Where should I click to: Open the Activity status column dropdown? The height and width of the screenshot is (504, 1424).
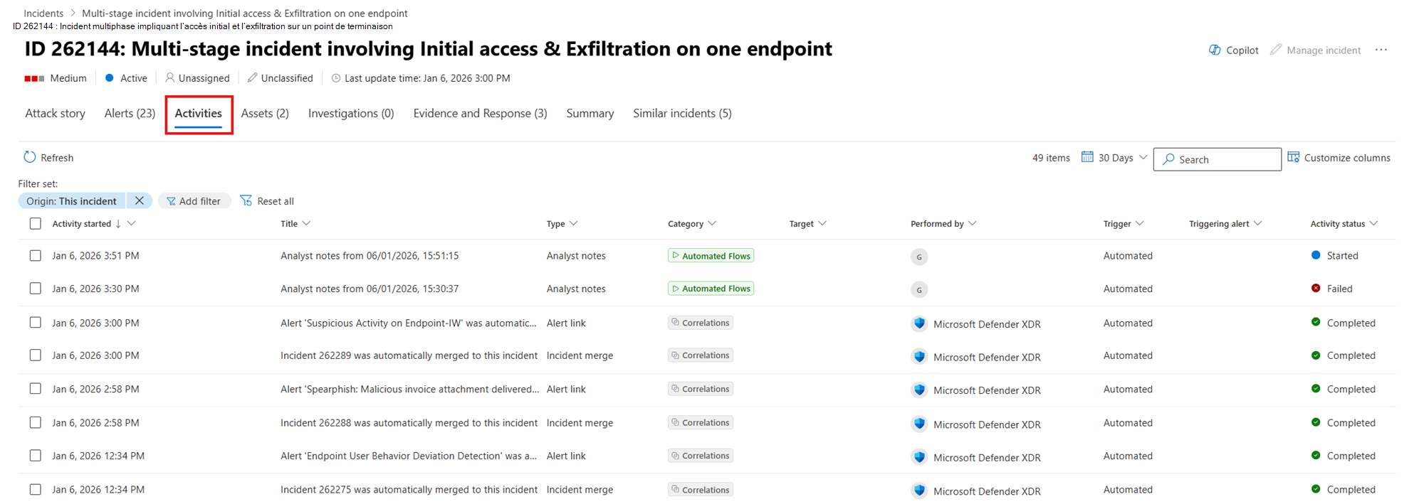point(1373,223)
